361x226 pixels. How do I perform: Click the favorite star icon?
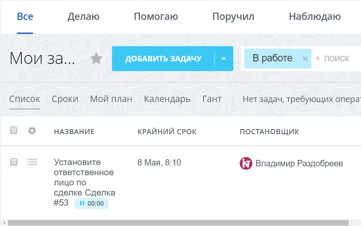point(97,59)
